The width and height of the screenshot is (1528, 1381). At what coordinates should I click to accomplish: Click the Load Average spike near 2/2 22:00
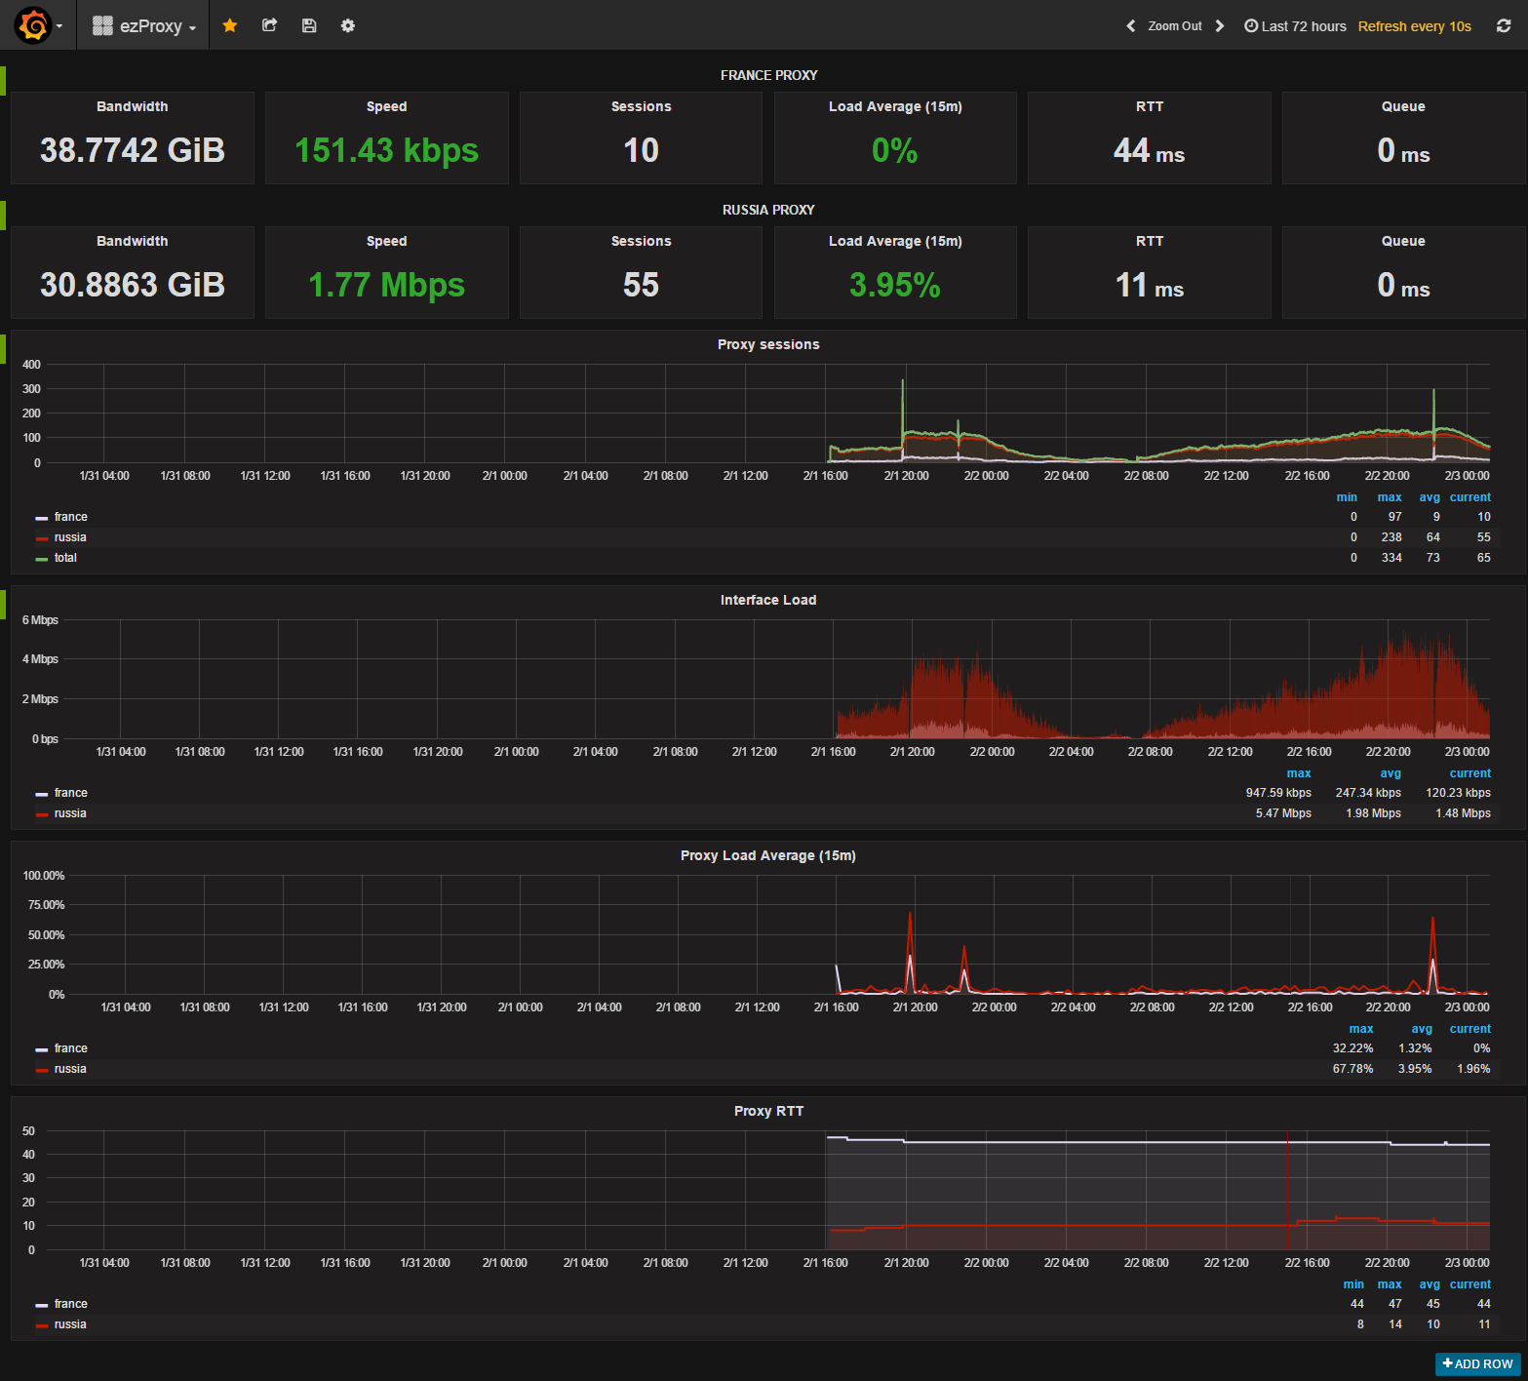click(x=1432, y=919)
